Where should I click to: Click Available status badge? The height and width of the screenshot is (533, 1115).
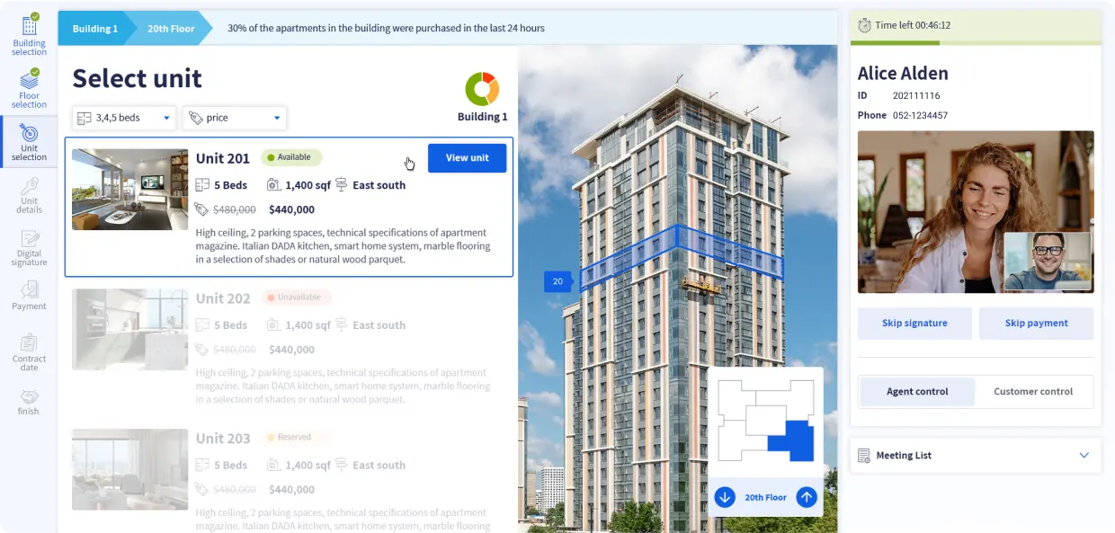[x=291, y=157]
